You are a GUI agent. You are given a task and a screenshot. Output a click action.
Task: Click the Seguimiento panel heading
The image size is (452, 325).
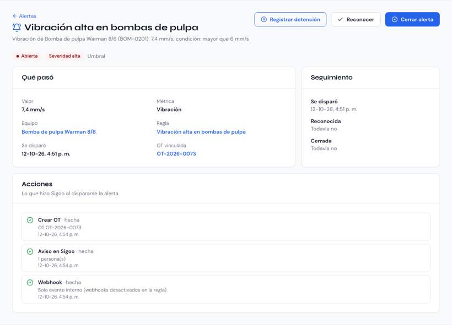point(331,78)
